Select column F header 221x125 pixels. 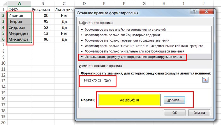124,3
